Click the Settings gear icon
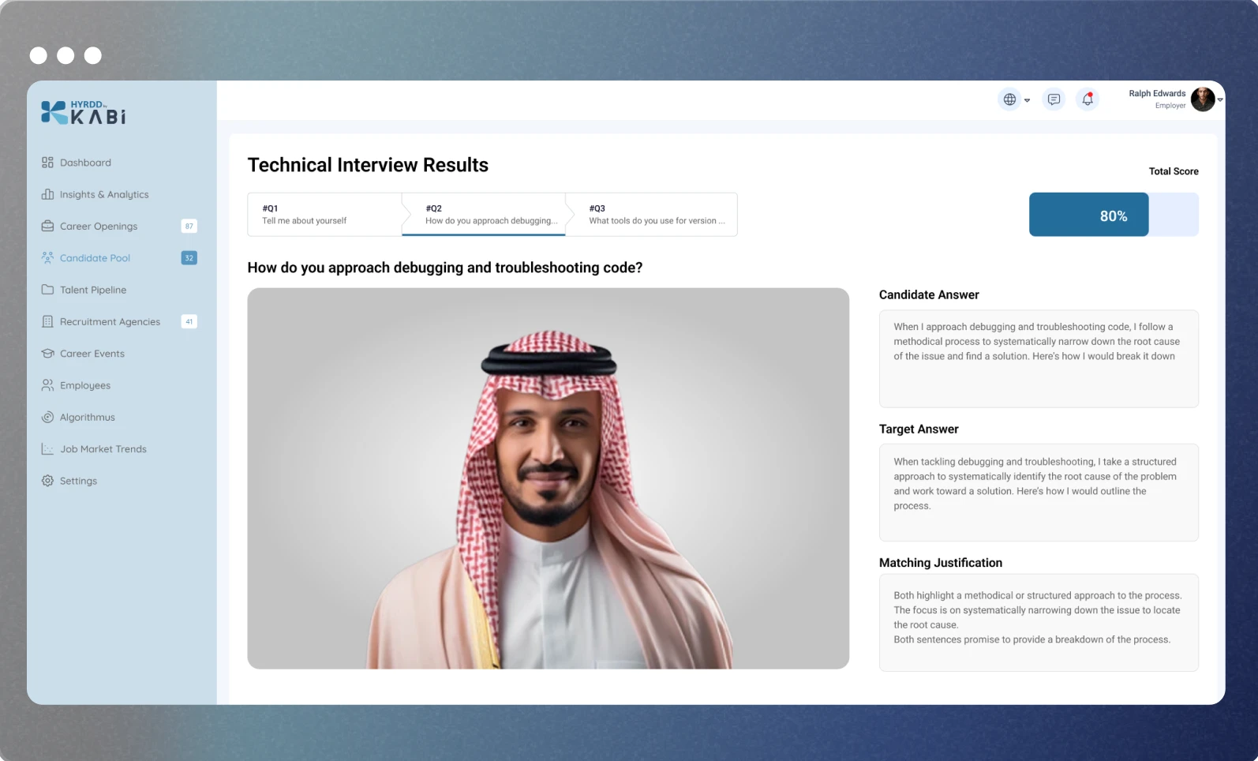The image size is (1258, 761). click(x=47, y=481)
